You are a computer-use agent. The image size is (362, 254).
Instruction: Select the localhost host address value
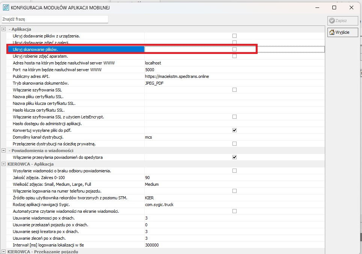pyautogui.click(x=153, y=63)
